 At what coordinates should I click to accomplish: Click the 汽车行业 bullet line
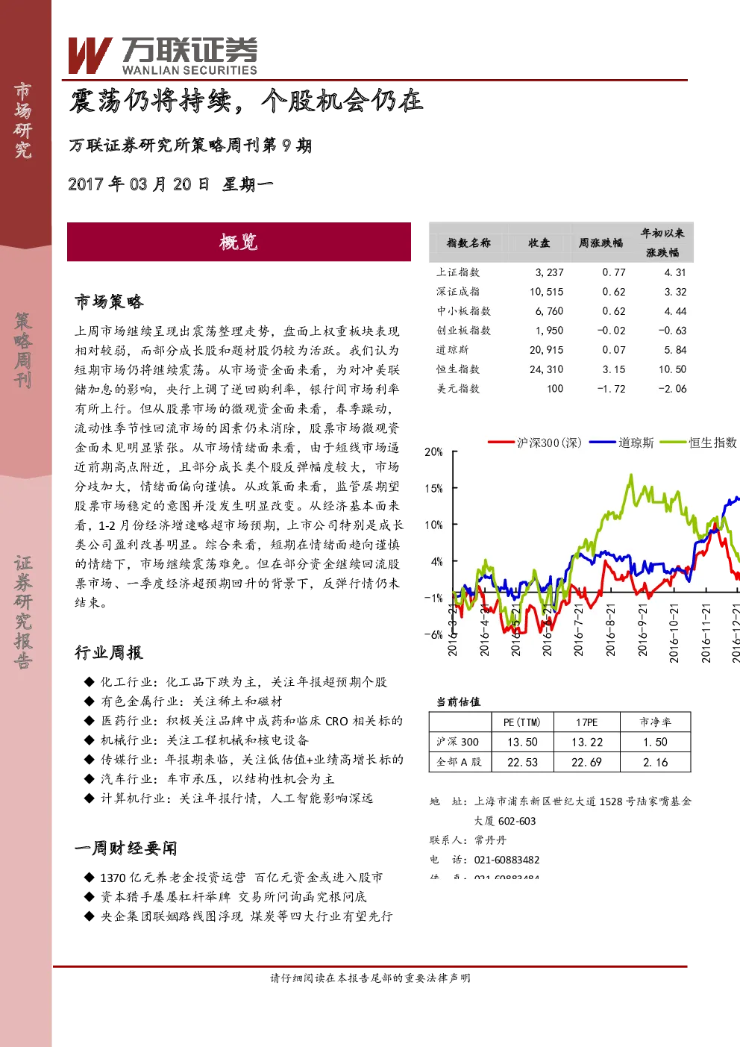pos(210,779)
